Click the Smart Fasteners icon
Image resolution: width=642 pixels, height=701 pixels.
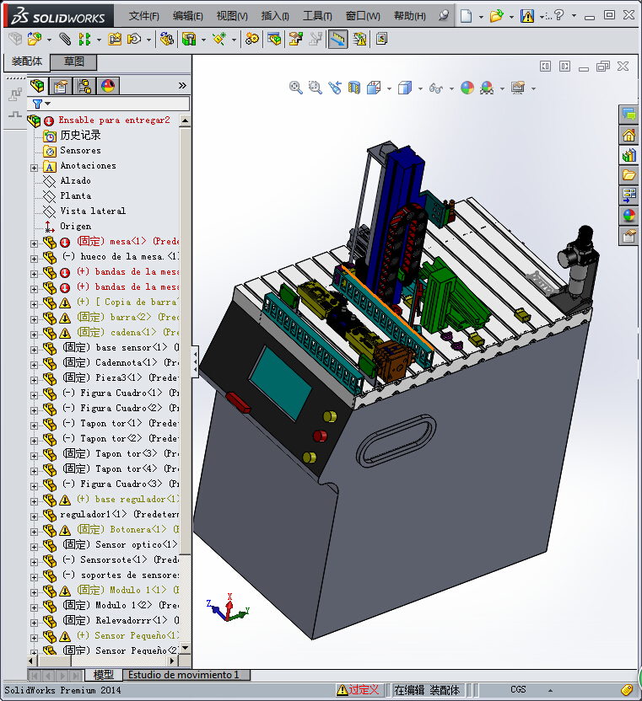115,40
